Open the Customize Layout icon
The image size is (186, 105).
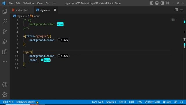167,3
